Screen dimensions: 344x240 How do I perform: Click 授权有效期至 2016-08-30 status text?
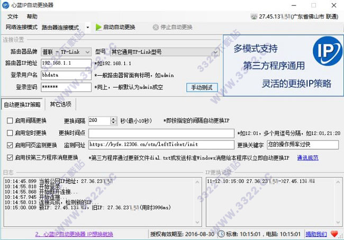182,234
